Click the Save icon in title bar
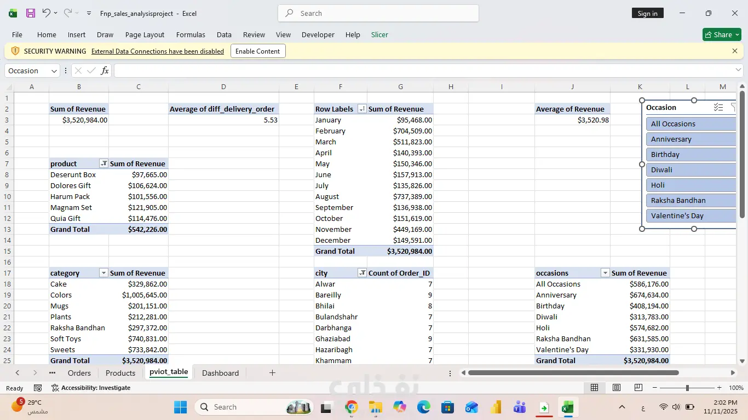Image resolution: width=748 pixels, height=420 pixels. (x=31, y=13)
